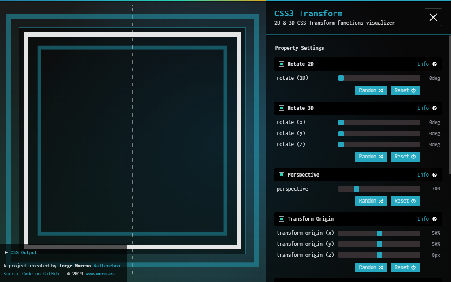Close the CSS3 Transform settings panel
Screen dimensions: 451x282
click(x=433, y=17)
